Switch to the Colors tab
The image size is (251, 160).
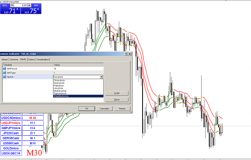point(31,59)
